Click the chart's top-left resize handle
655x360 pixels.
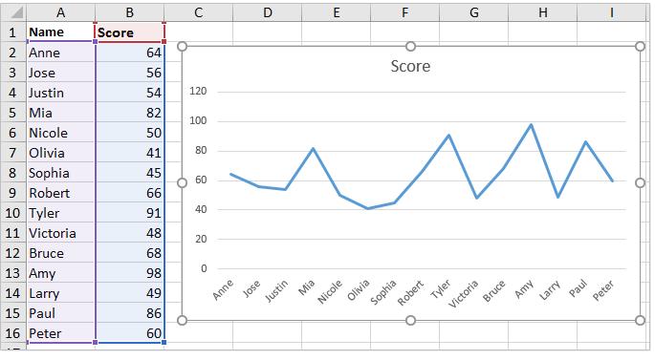[182, 46]
